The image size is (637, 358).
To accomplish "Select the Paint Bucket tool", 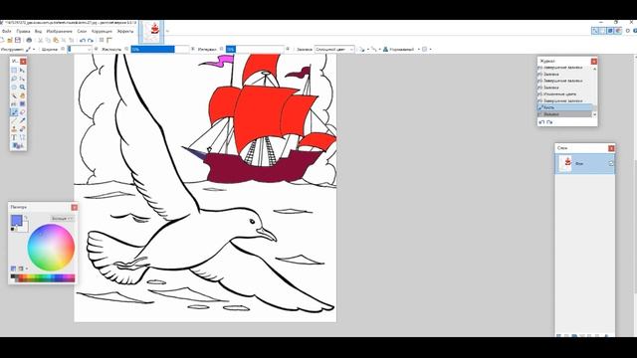I will tap(14, 103).
